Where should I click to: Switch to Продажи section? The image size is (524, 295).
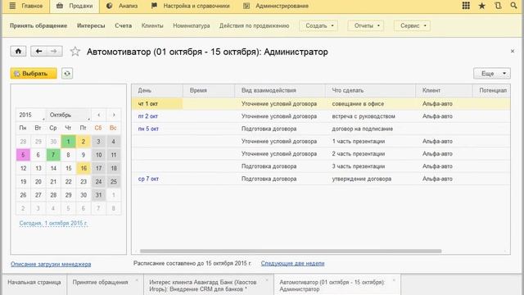(75, 7)
